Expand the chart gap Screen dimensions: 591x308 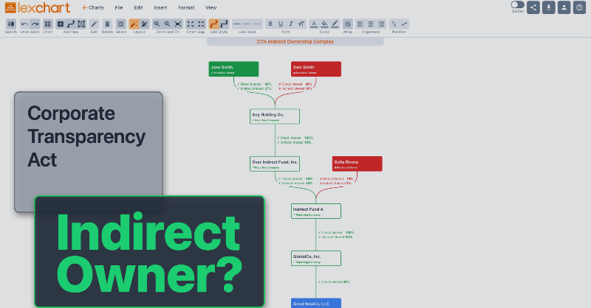coord(191,24)
